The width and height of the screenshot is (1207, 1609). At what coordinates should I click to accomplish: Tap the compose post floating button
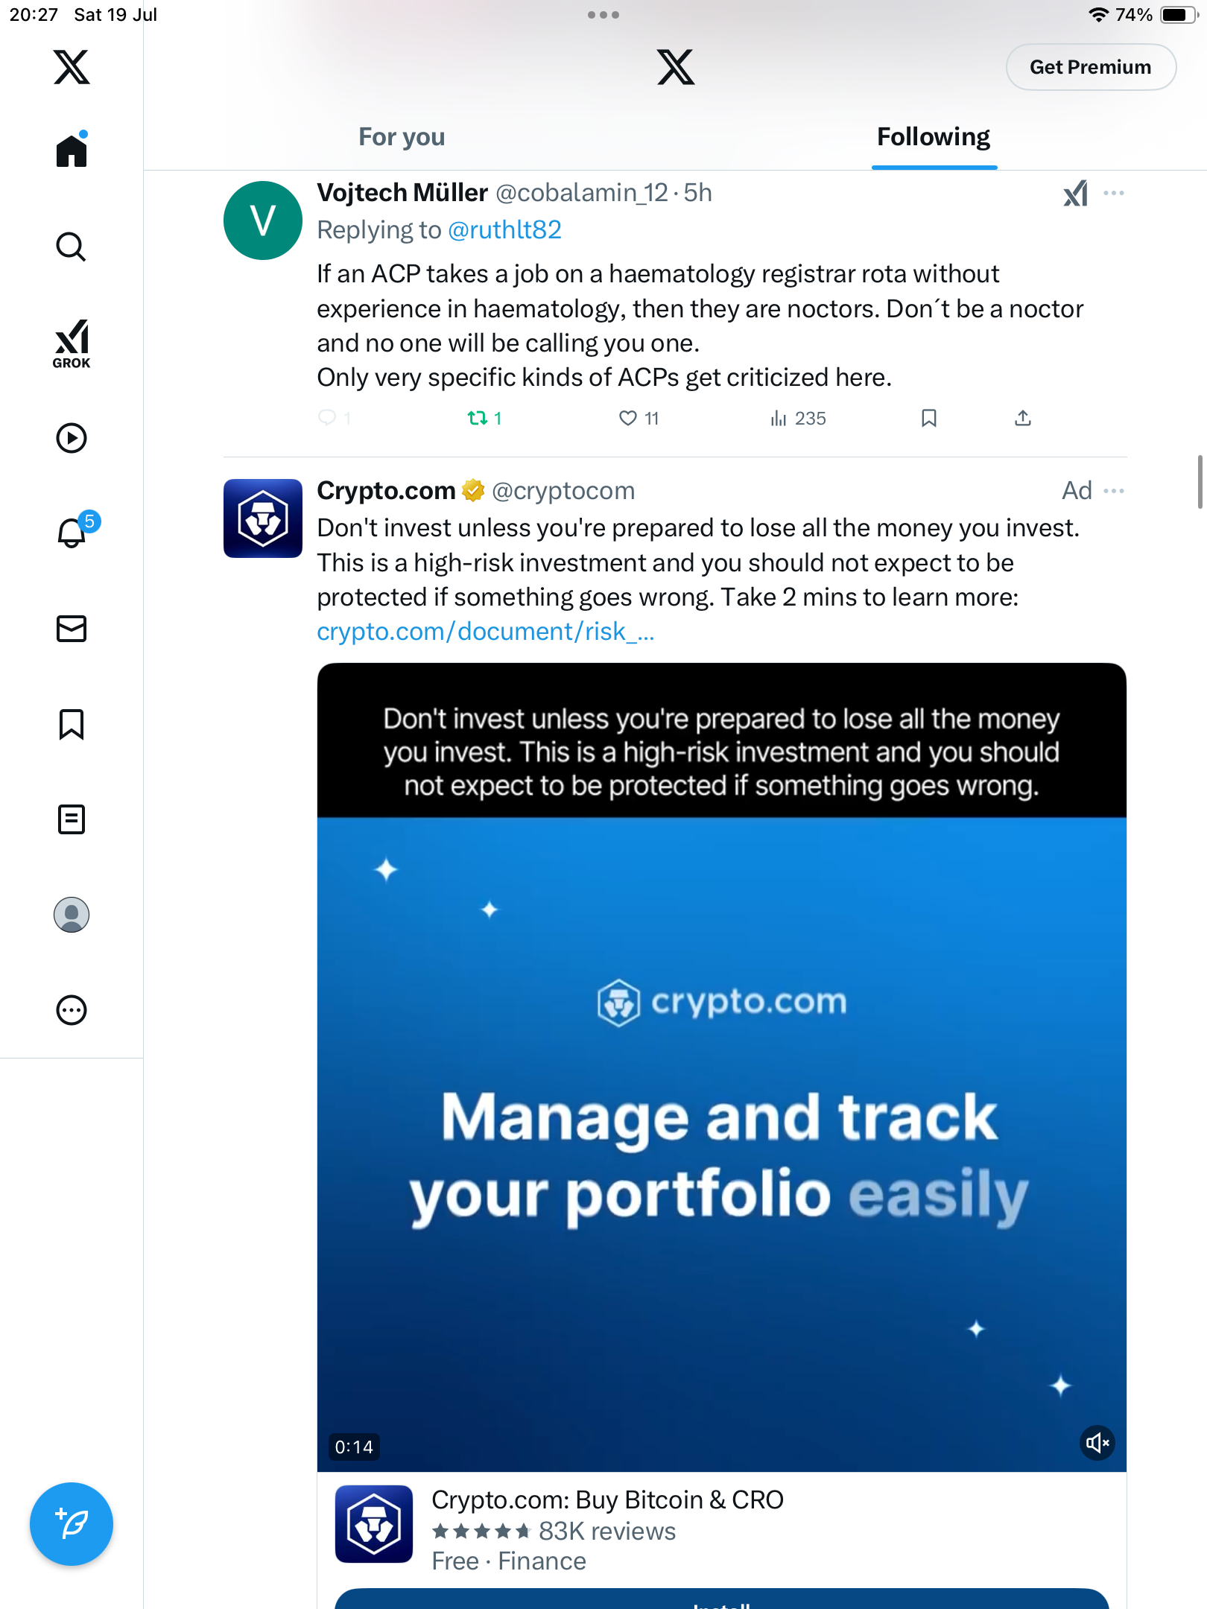[72, 1523]
